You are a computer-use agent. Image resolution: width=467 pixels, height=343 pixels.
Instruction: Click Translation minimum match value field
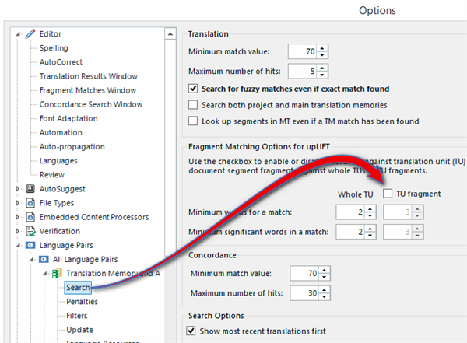302,51
